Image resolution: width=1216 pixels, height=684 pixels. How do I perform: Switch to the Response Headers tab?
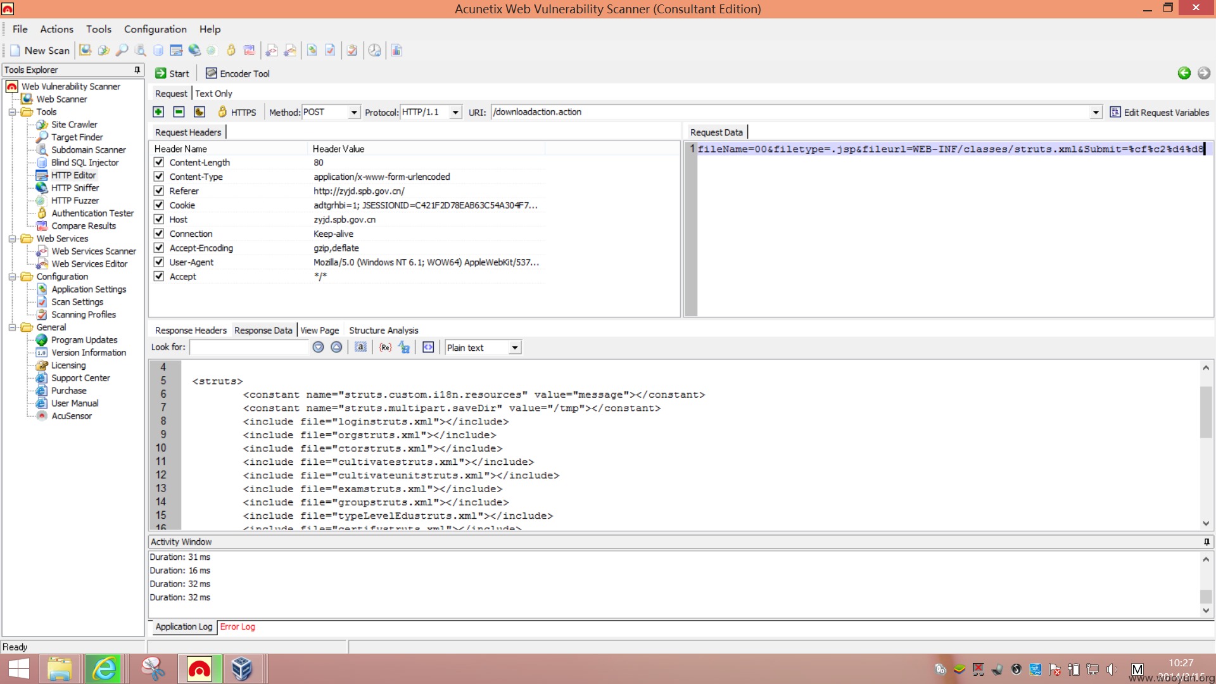point(191,330)
